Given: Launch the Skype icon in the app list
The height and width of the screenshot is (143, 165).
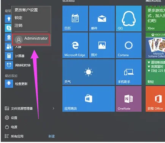Looking at the screenshot, I should [x=8, y=28].
